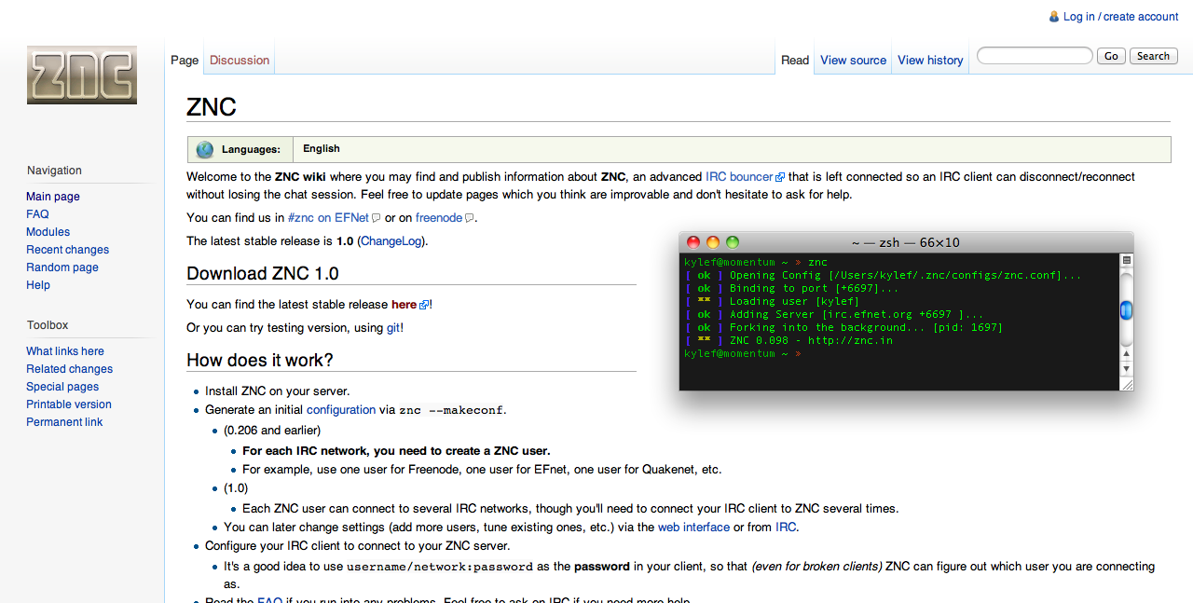Open the FAQ sidebar link

(x=37, y=214)
